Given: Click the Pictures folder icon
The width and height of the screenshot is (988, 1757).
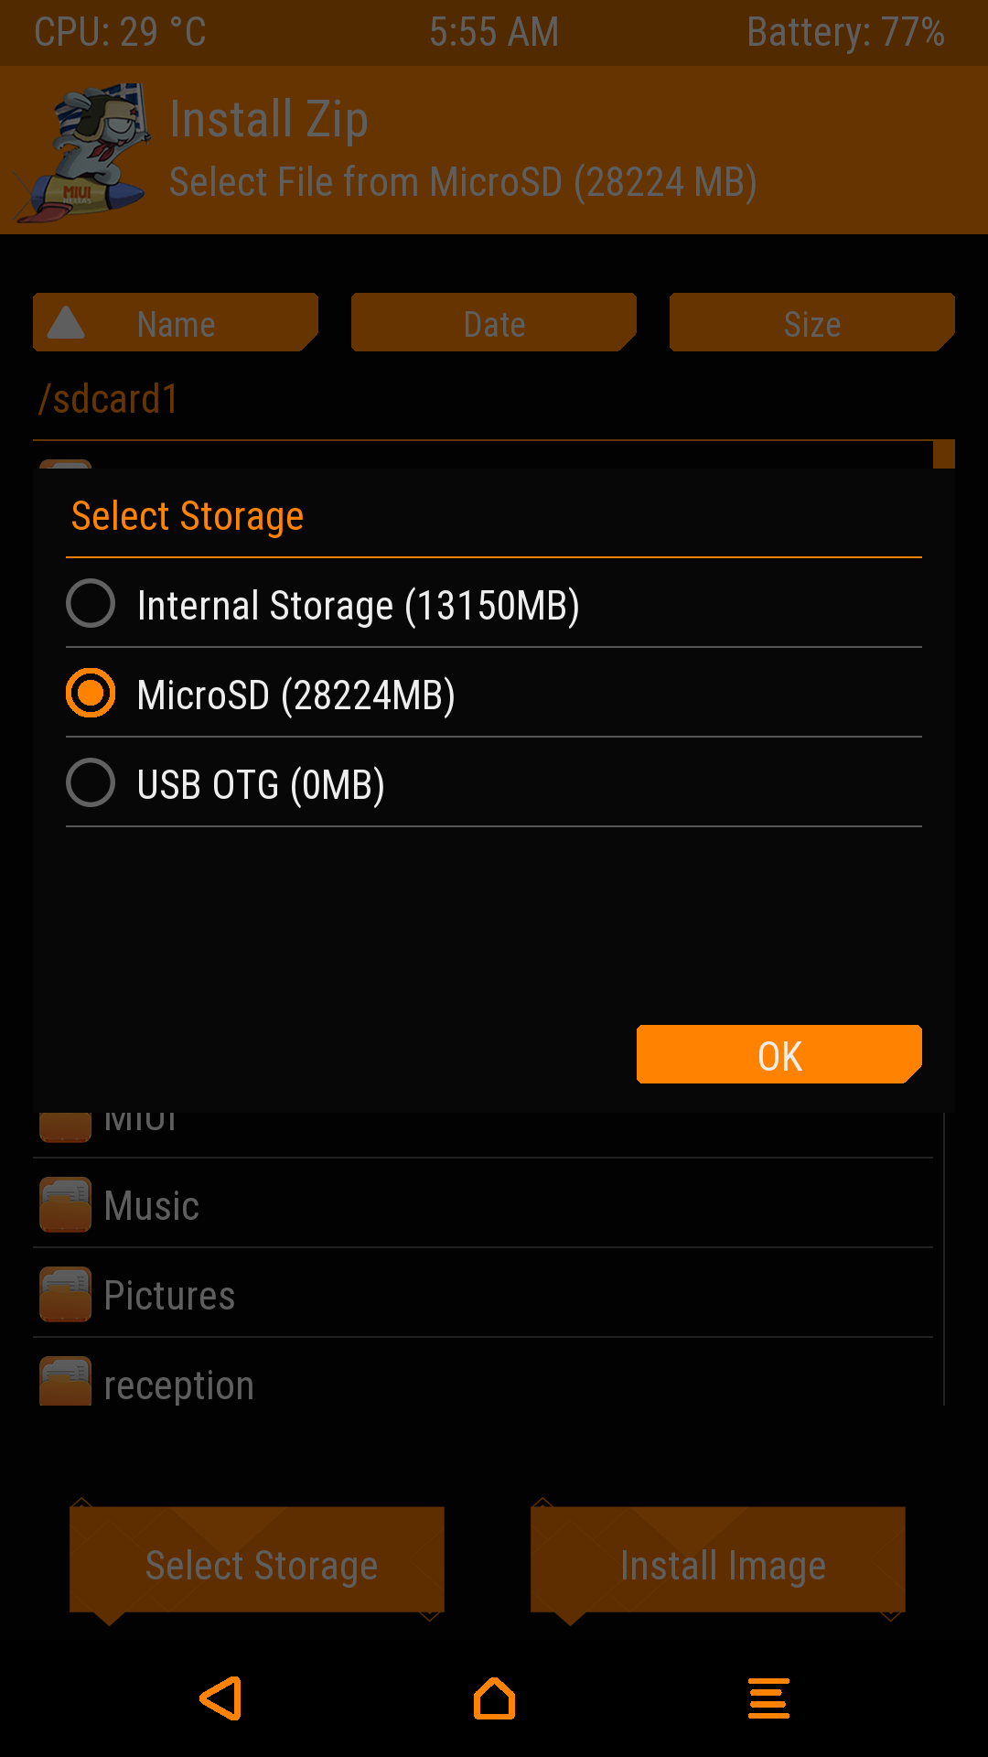Looking at the screenshot, I should (x=65, y=1294).
